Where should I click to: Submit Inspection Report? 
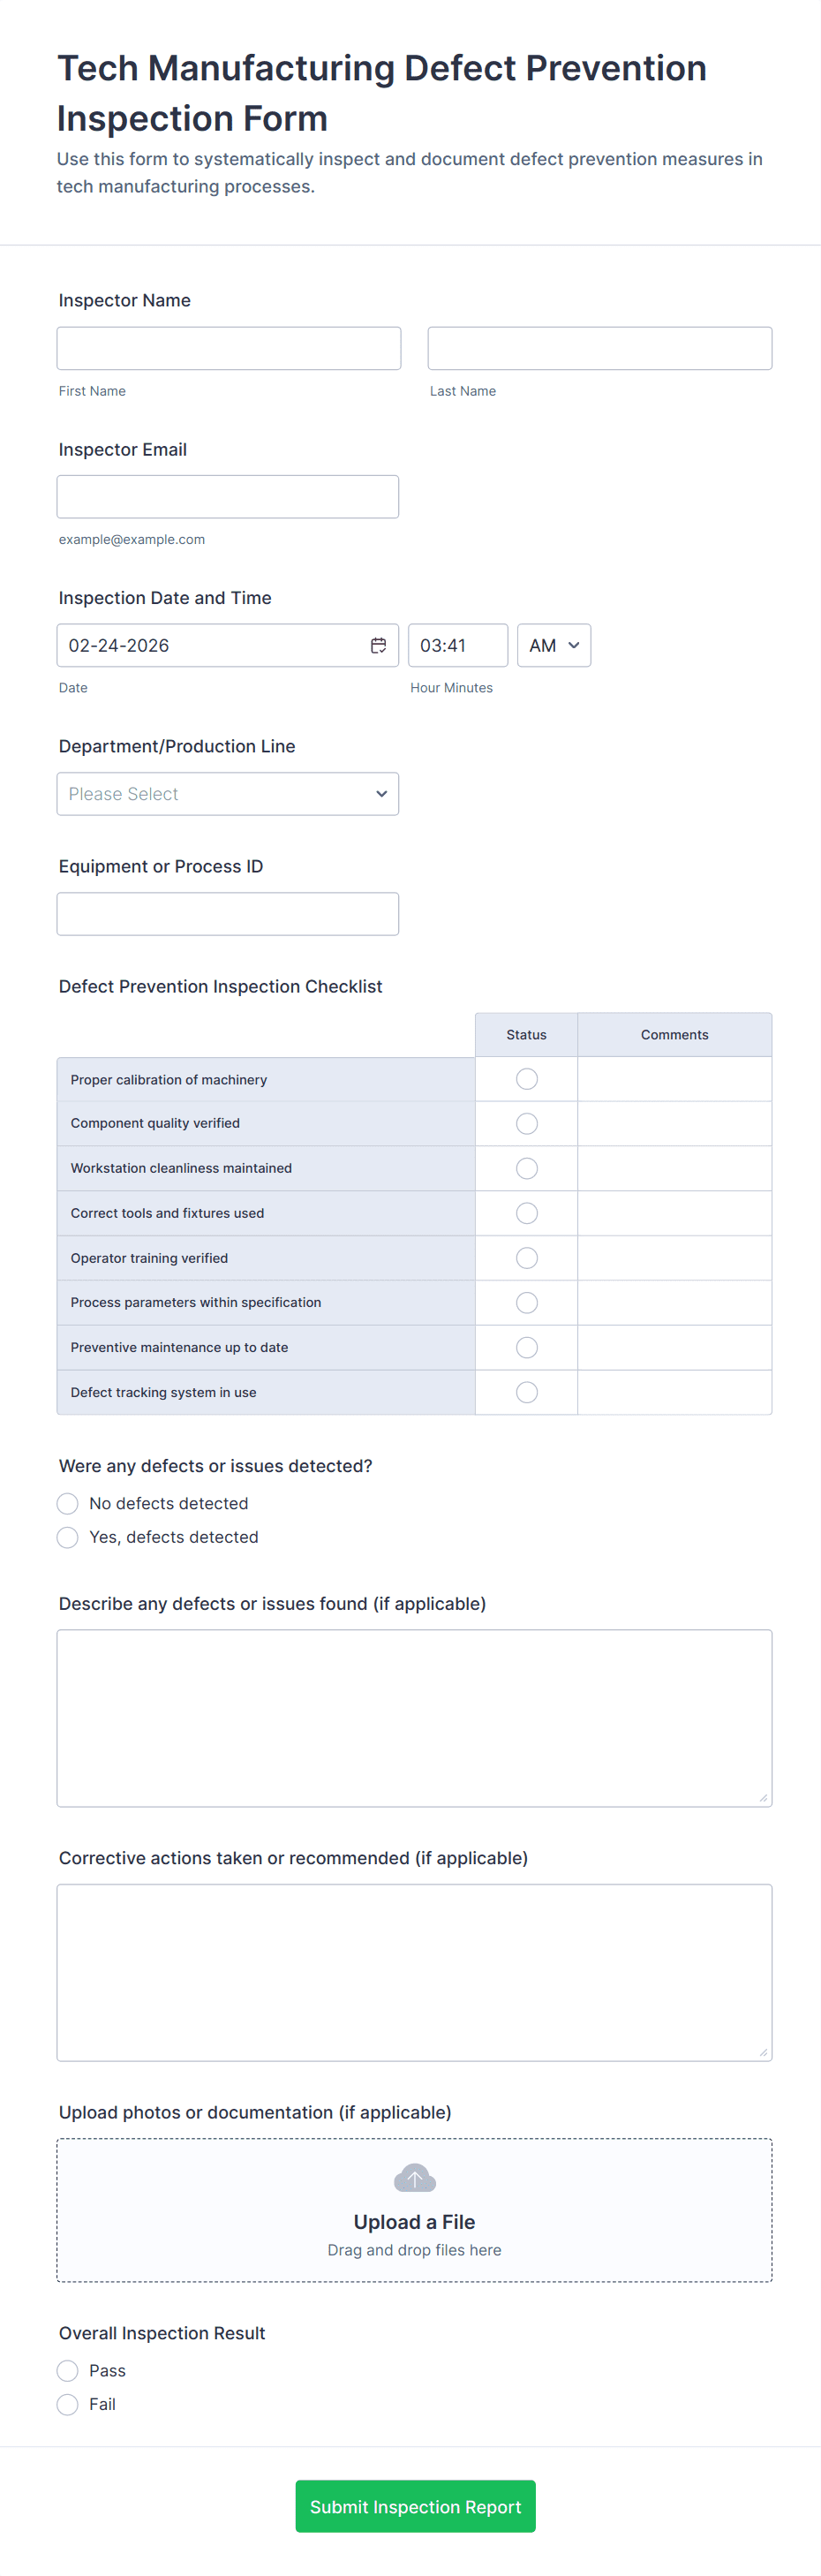pyautogui.click(x=415, y=2507)
